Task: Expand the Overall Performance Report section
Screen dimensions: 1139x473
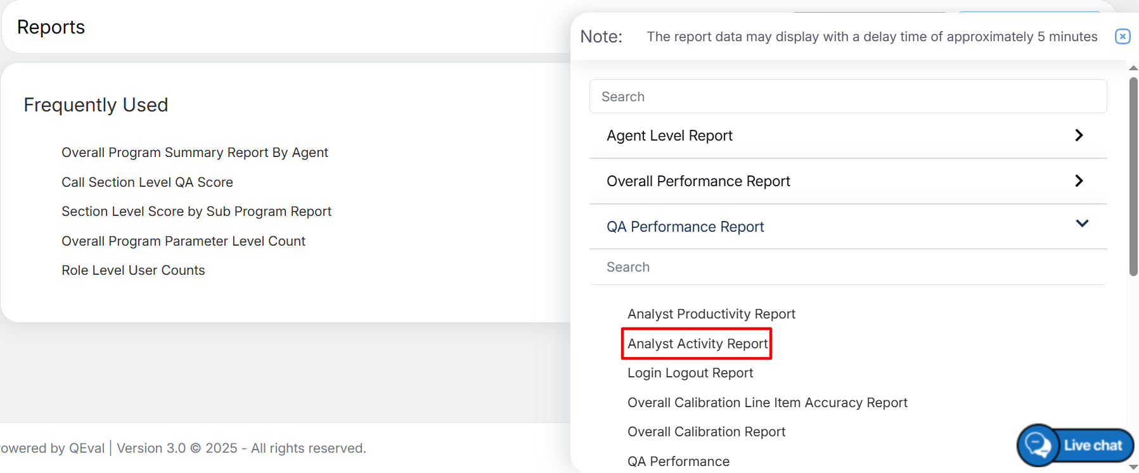Action: point(847,181)
